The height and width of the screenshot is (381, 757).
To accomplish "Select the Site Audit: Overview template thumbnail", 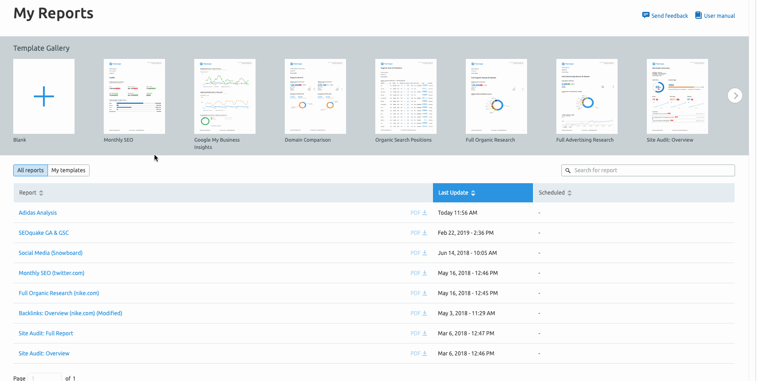I will pyautogui.click(x=677, y=96).
